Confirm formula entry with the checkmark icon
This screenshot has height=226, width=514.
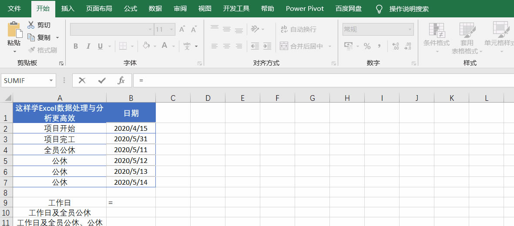click(x=102, y=80)
